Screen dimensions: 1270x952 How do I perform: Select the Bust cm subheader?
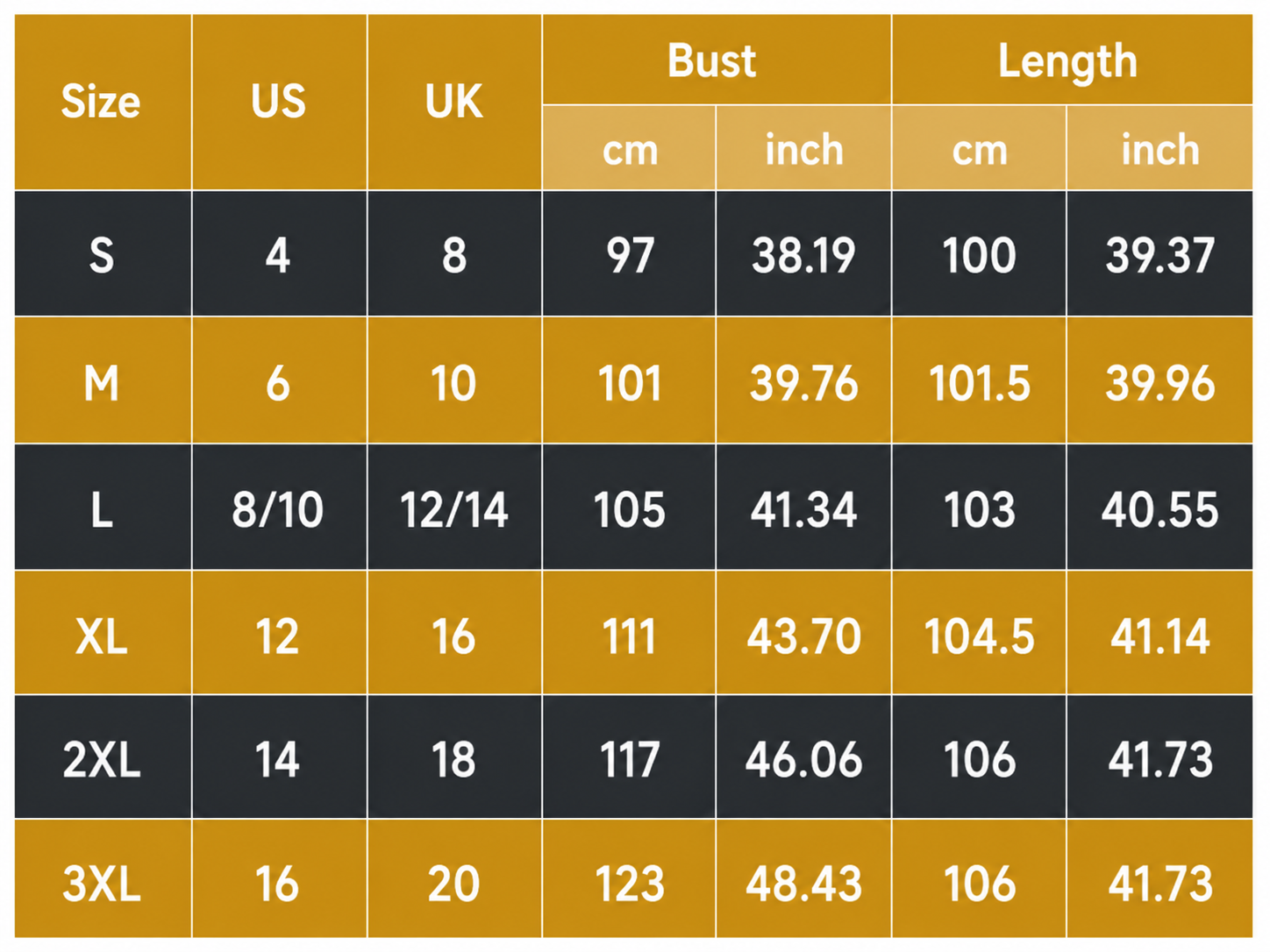[629, 148]
